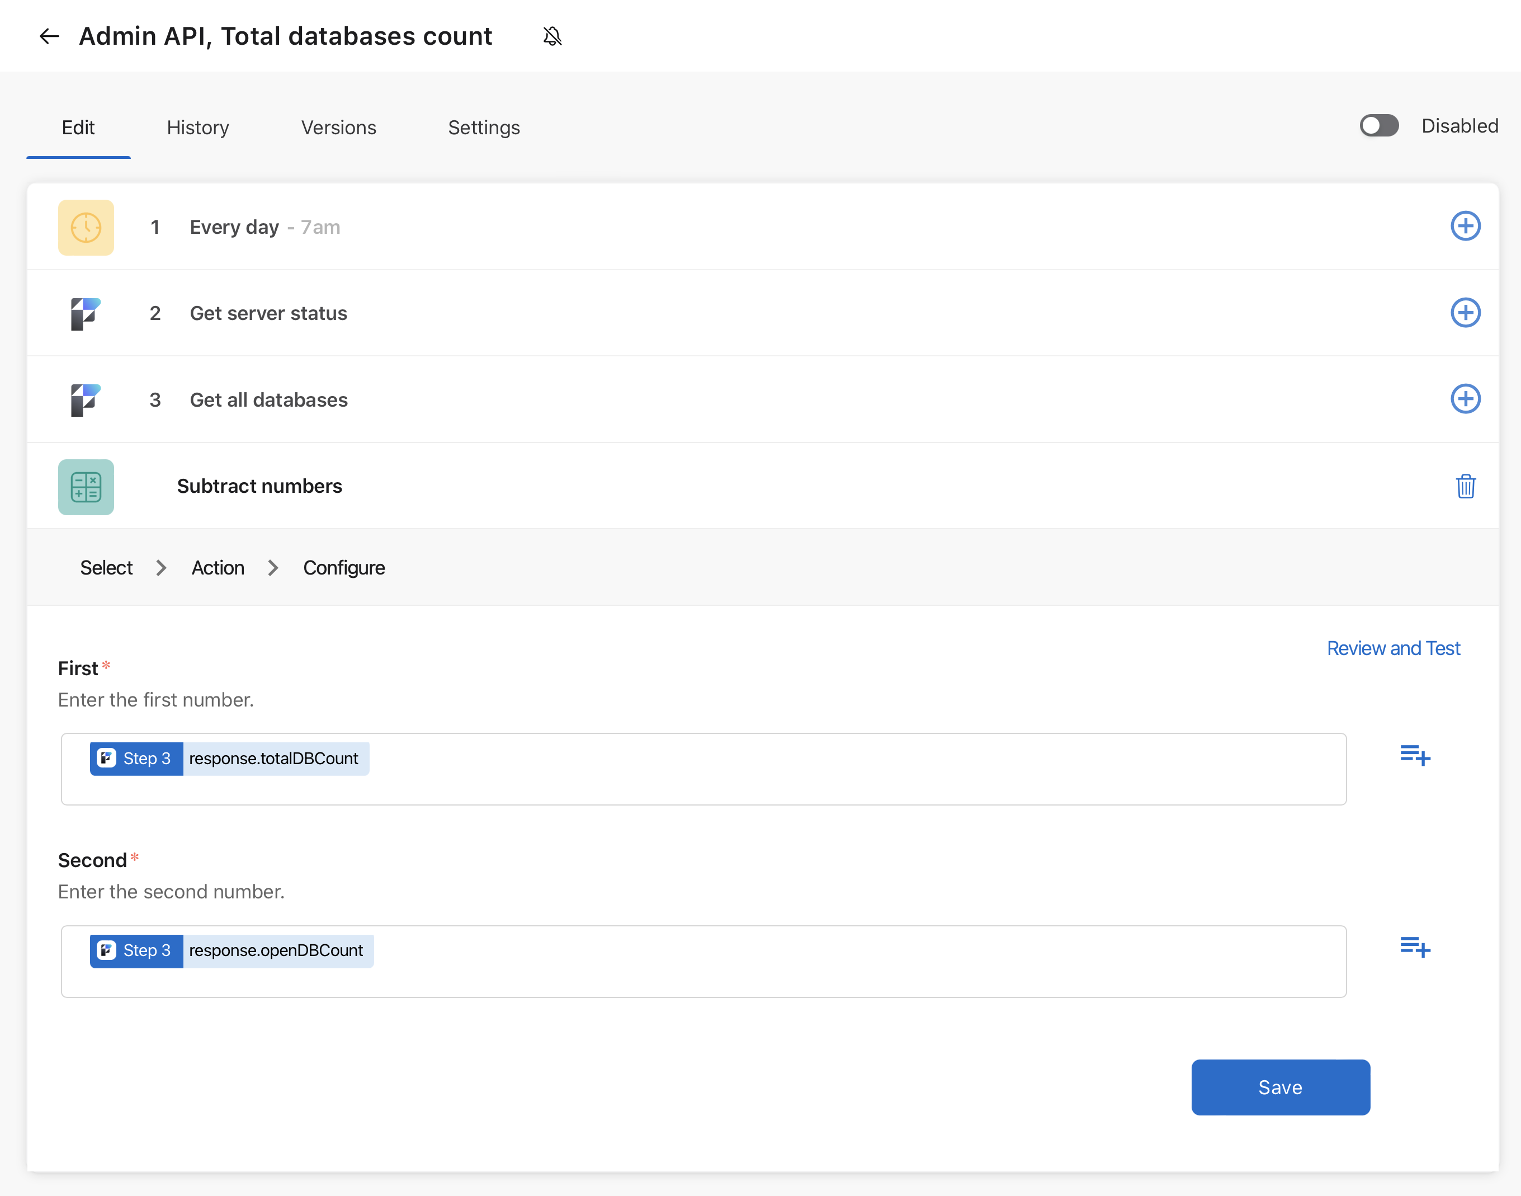This screenshot has width=1521, height=1196.
Task: Toggle the Disabled flow switch
Action: (x=1379, y=126)
